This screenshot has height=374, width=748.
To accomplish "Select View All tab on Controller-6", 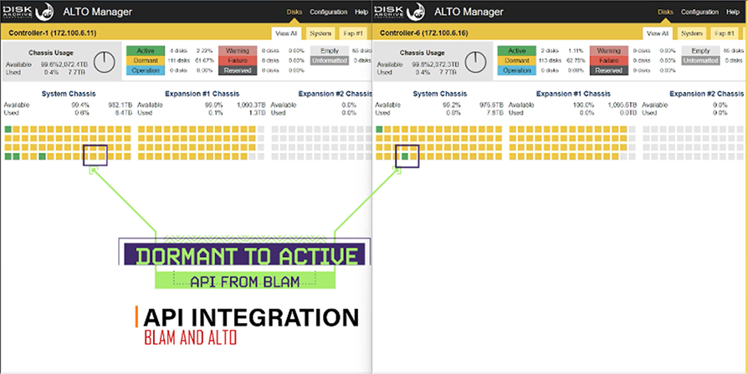I will click(657, 33).
